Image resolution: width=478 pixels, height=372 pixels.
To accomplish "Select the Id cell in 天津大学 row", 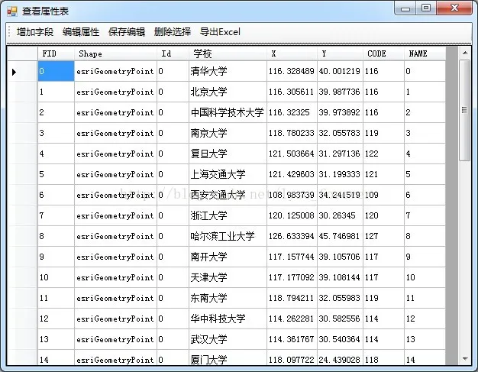I will 173,277.
